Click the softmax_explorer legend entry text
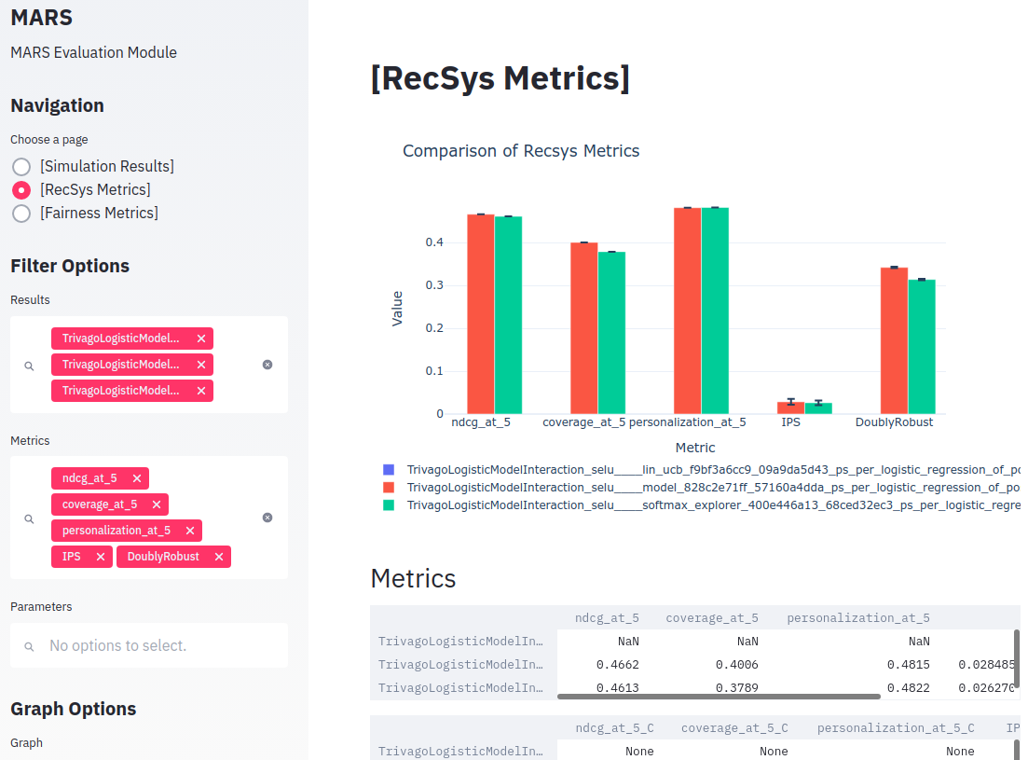1028x760 pixels. tap(713, 504)
